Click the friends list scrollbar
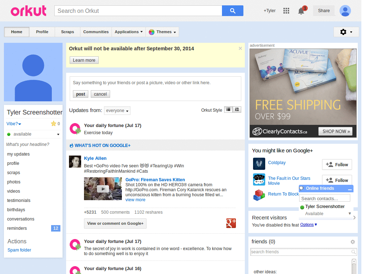Screen dimensions: 366x274 [x=354, y=266]
